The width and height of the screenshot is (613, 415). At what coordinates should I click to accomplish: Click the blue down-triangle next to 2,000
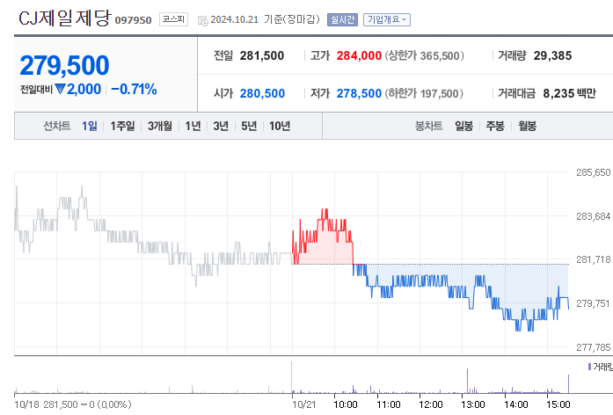tap(60, 89)
